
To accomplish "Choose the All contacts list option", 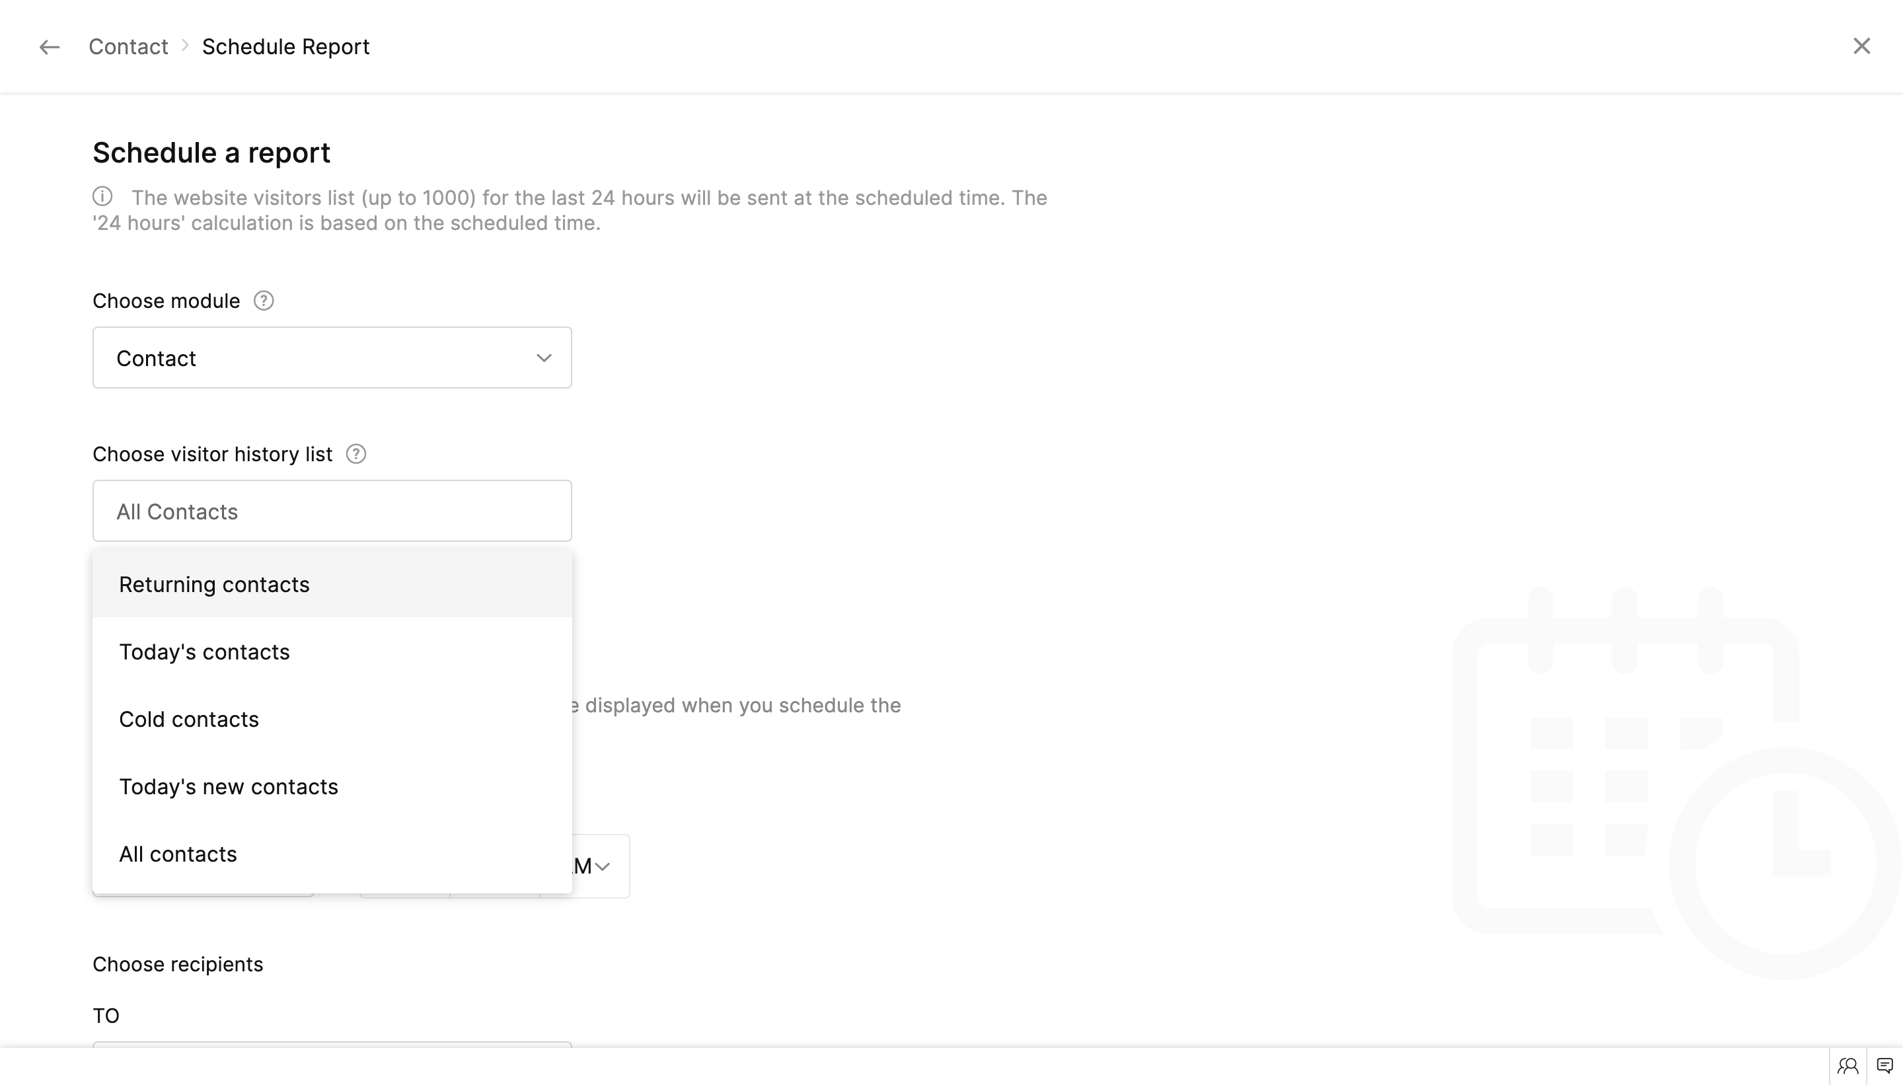I will coord(178,855).
